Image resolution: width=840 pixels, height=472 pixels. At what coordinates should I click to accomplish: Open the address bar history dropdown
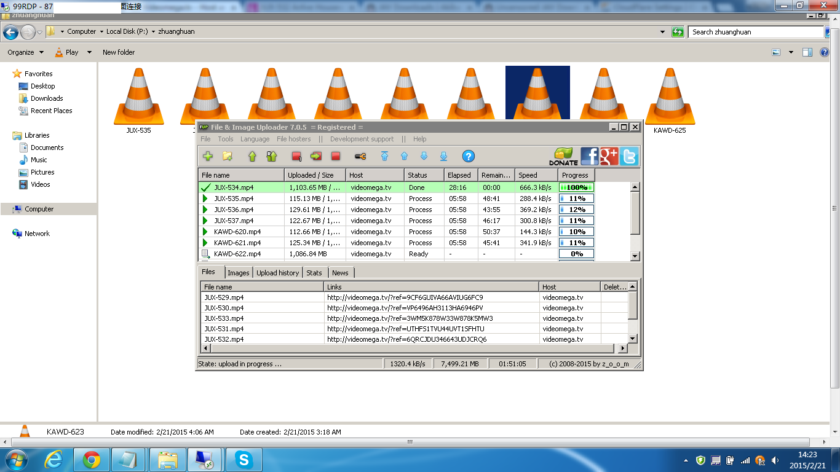[x=662, y=32]
